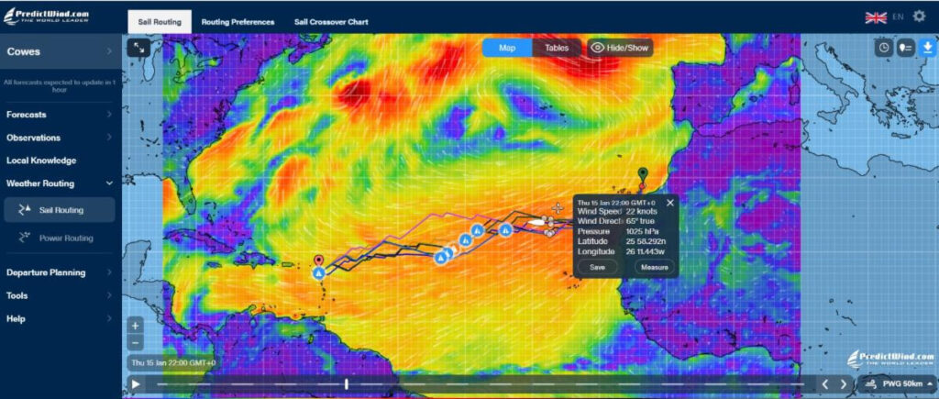Viewport: 939px width, 399px height.
Task: Click the blue download icon
Action: [927, 48]
